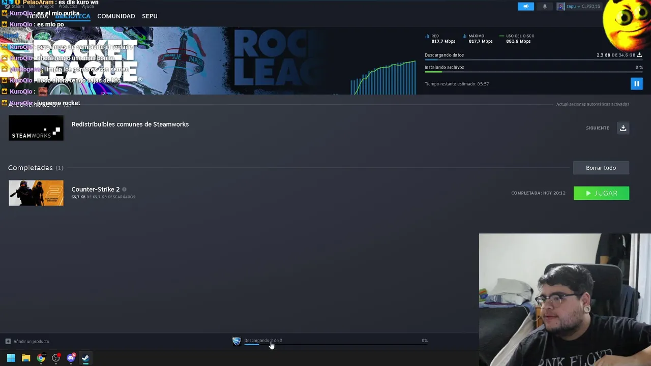Click the sepu profile avatar
Viewport: 651px width, 366px height.
(560, 7)
